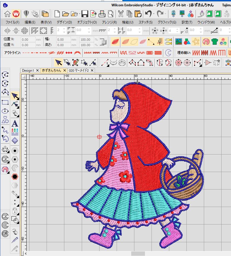Screen dimensions: 231x256
Task: Open undo history dropdown arrow
Action: coord(154,14)
